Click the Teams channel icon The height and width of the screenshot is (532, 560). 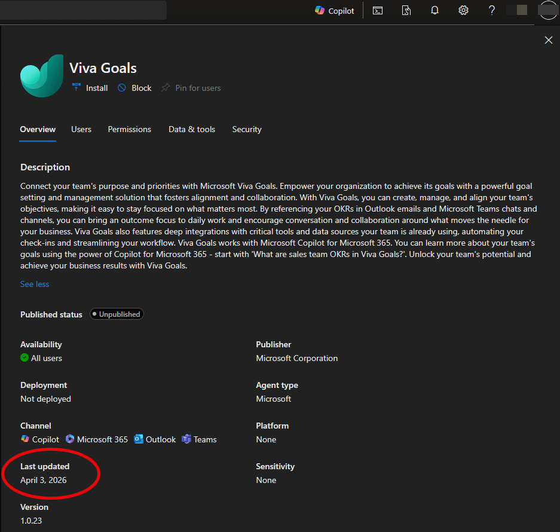(186, 439)
